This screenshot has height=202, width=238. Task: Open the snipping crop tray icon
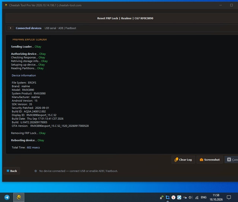click(x=168, y=198)
